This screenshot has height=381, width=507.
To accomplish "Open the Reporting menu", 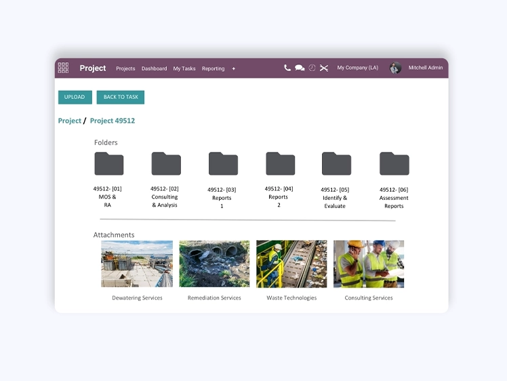I will click(x=213, y=68).
